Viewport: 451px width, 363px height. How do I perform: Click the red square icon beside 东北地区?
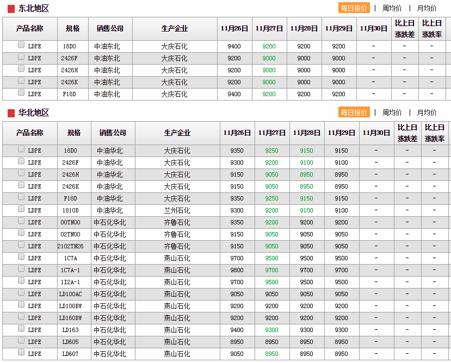(x=11, y=9)
